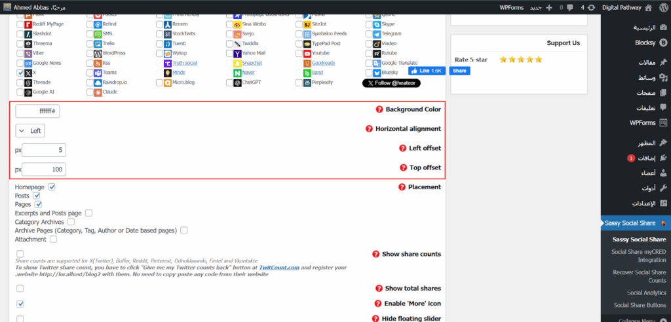Click the Viber network icon
The width and height of the screenshot is (671, 322).
click(x=28, y=54)
